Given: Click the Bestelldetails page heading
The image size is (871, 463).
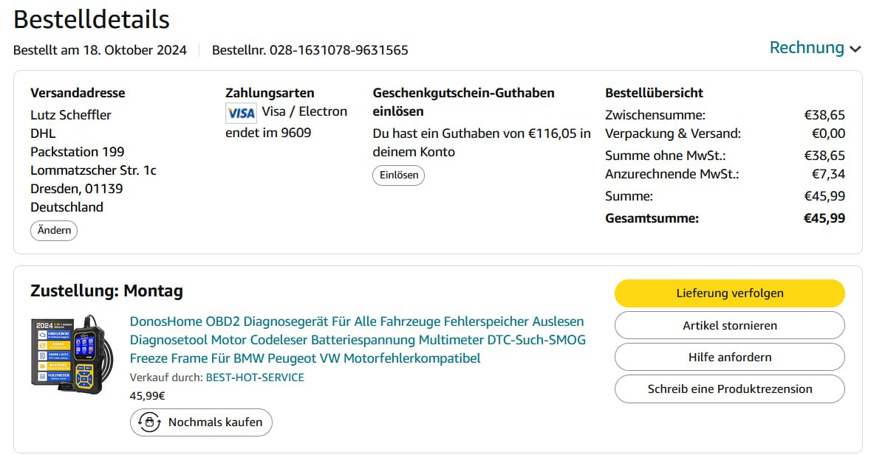Looking at the screenshot, I should point(92,19).
